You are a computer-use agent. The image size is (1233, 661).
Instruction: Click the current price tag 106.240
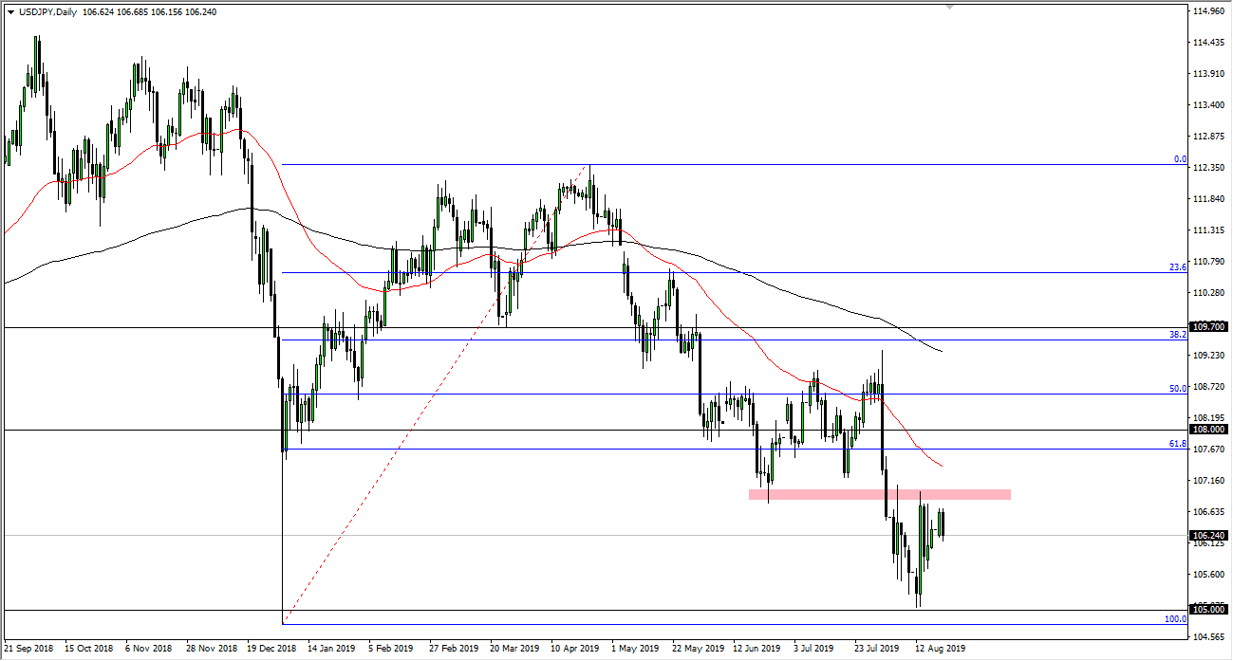tap(1208, 535)
